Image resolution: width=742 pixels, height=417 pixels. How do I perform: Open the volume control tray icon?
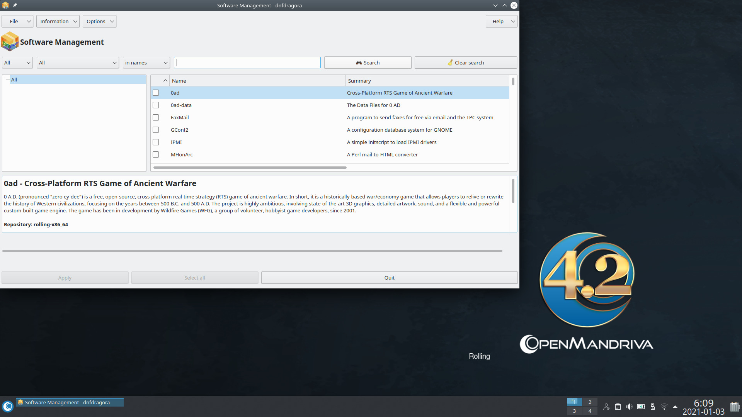pos(629,407)
